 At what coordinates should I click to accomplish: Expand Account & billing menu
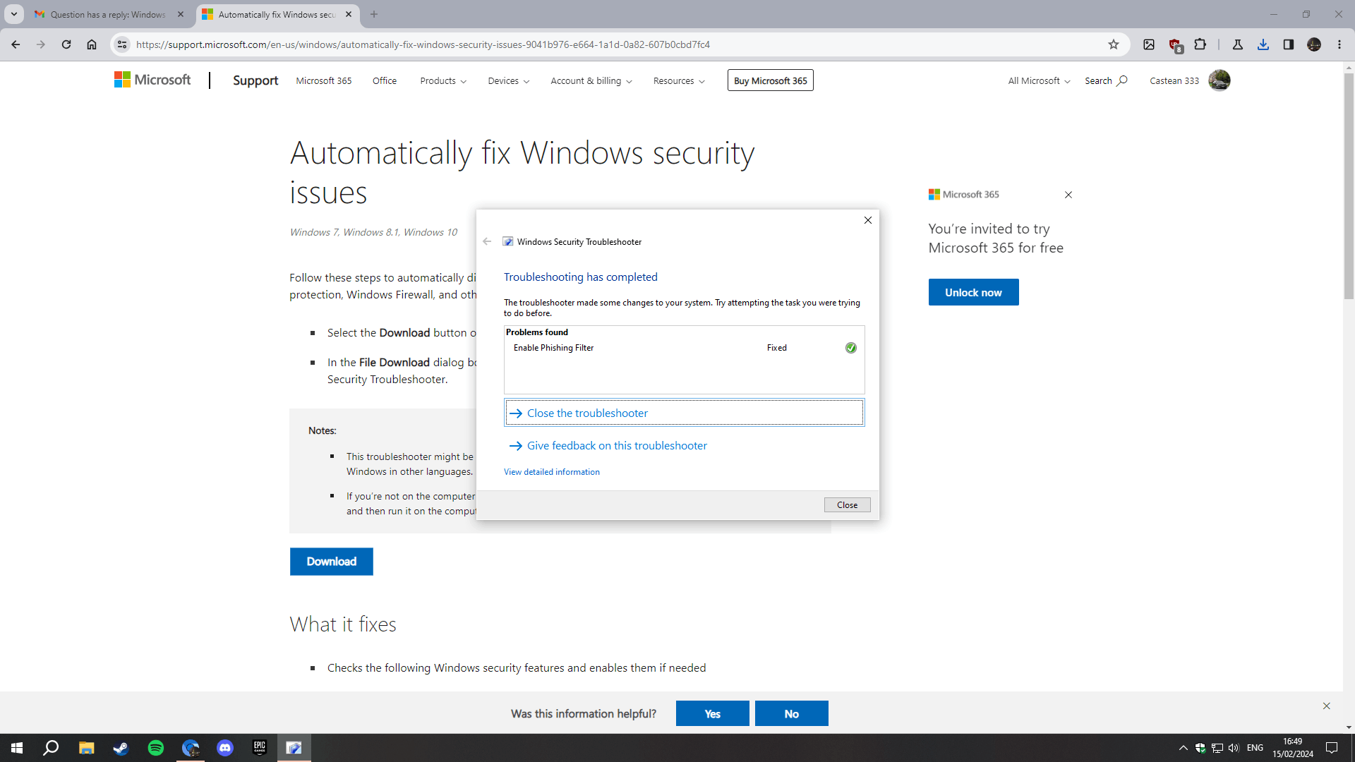pos(591,80)
